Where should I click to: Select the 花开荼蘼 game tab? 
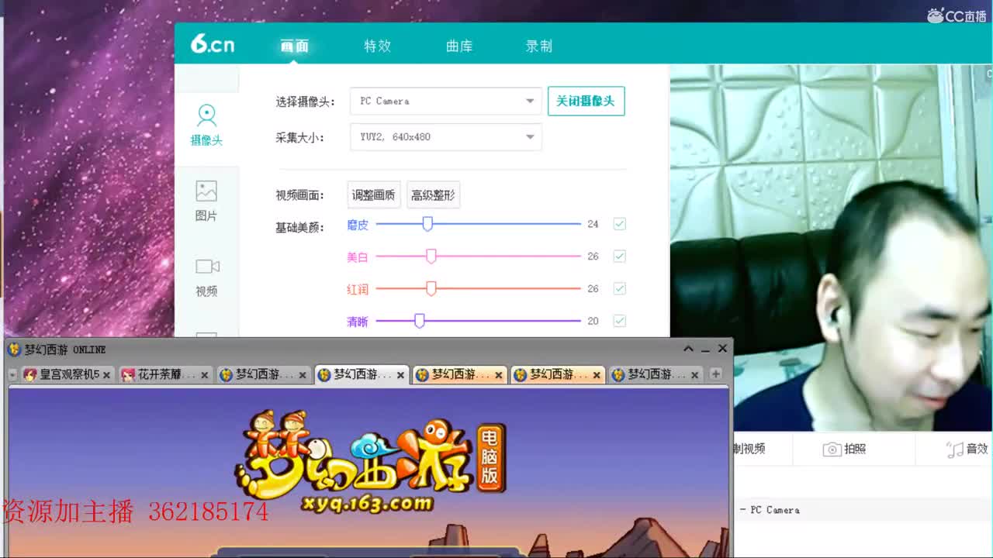(x=164, y=375)
